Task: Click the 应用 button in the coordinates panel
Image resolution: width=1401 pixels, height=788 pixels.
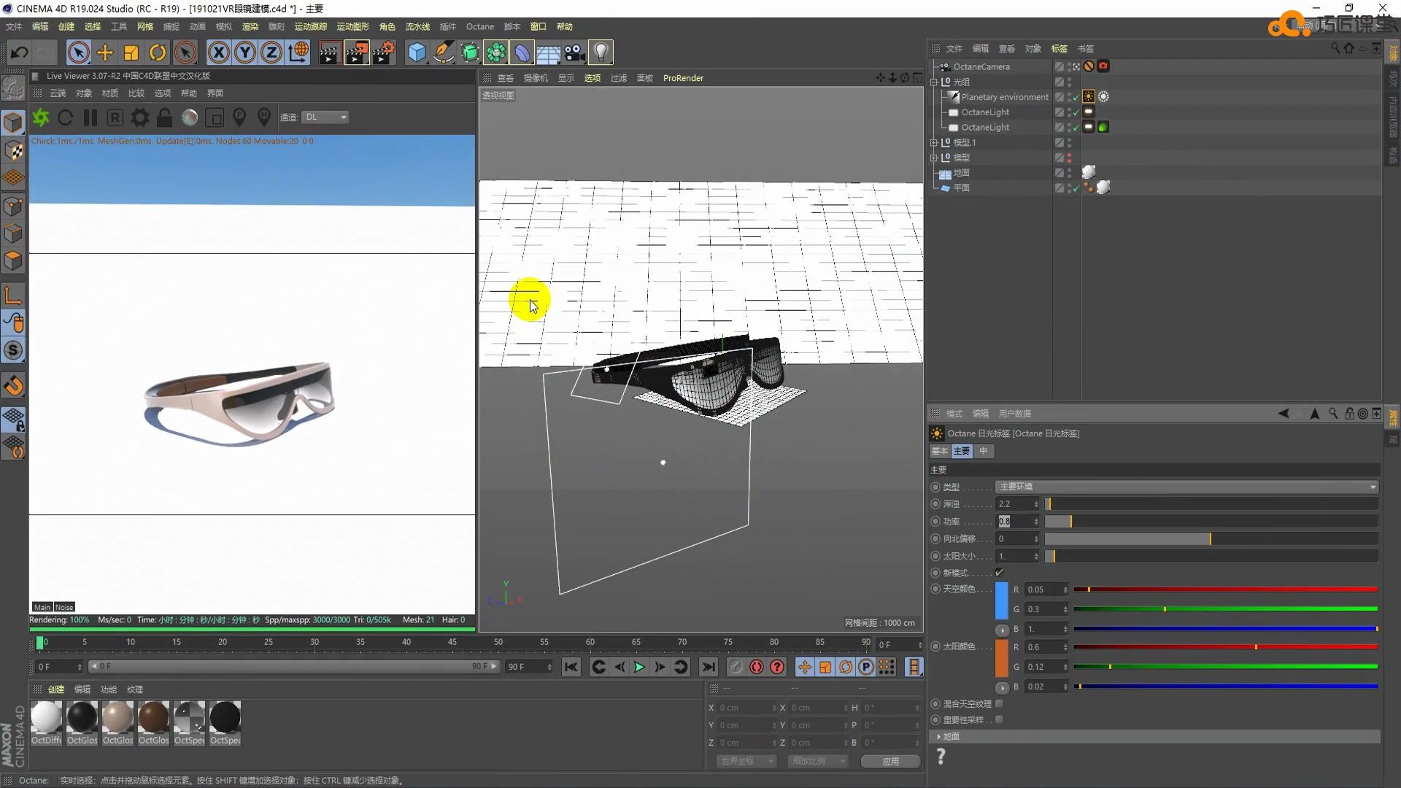Action: click(x=890, y=761)
